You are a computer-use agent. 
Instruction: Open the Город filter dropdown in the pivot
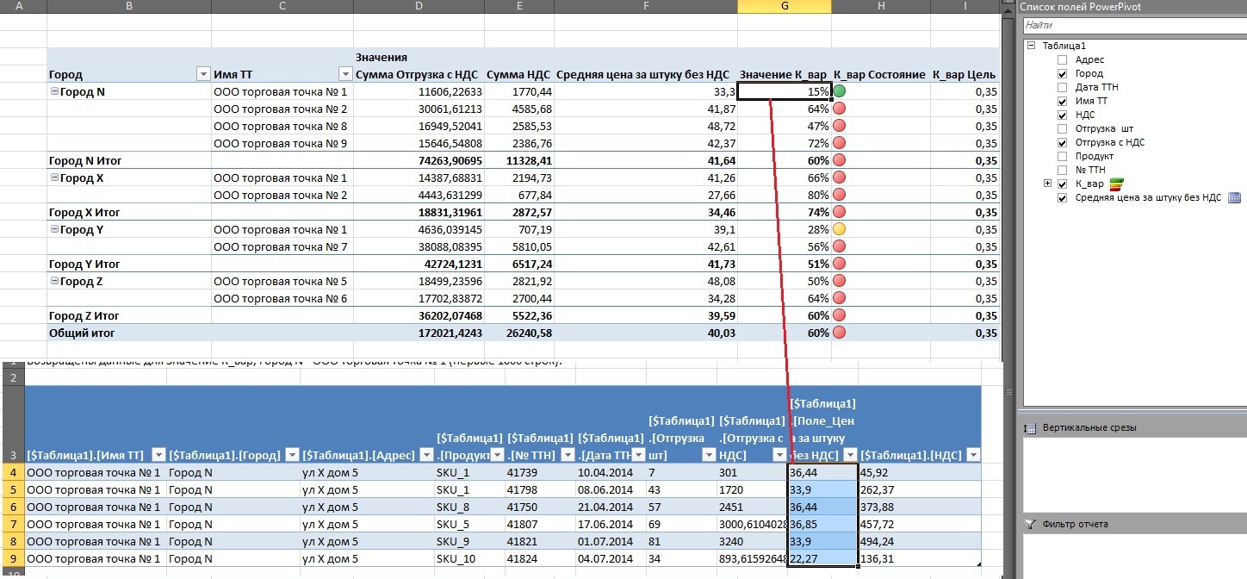pos(204,74)
